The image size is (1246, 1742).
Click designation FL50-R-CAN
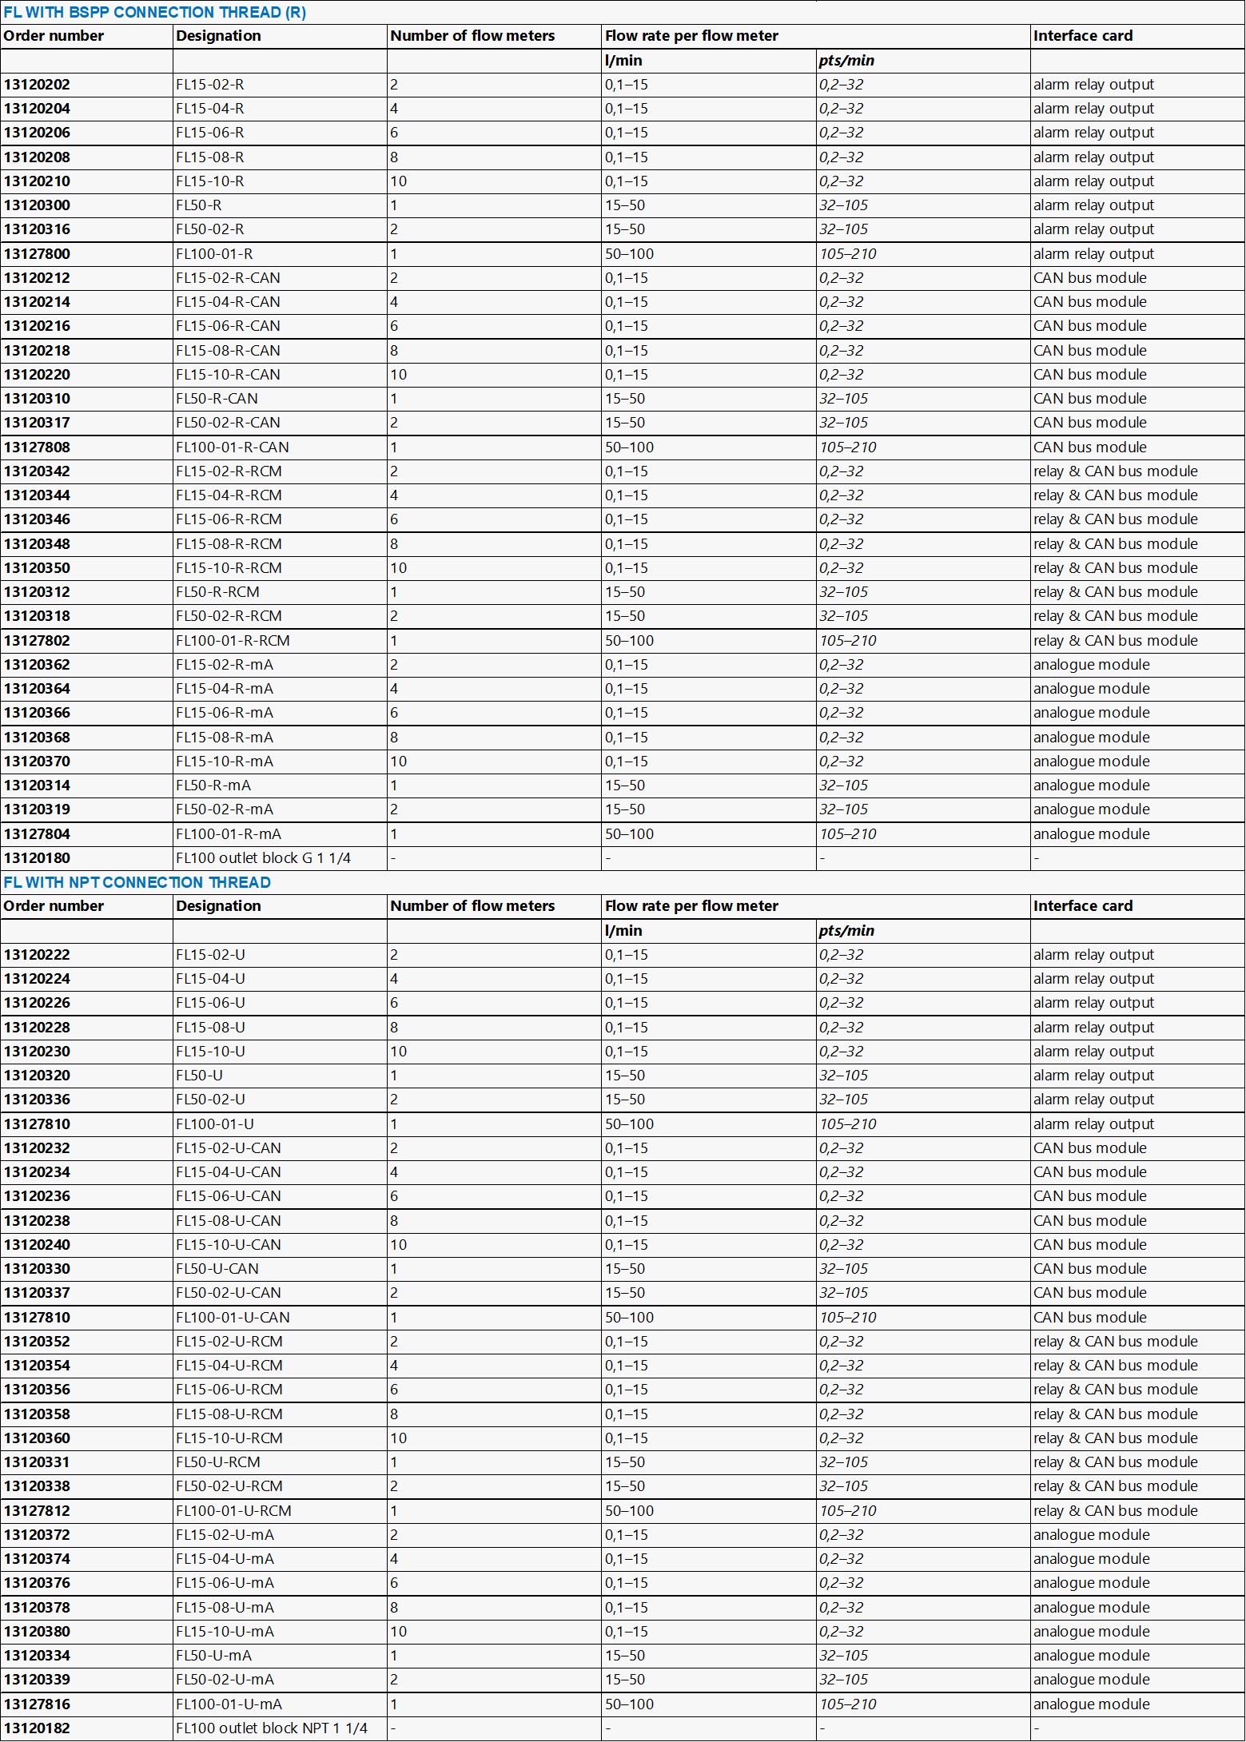click(x=217, y=399)
